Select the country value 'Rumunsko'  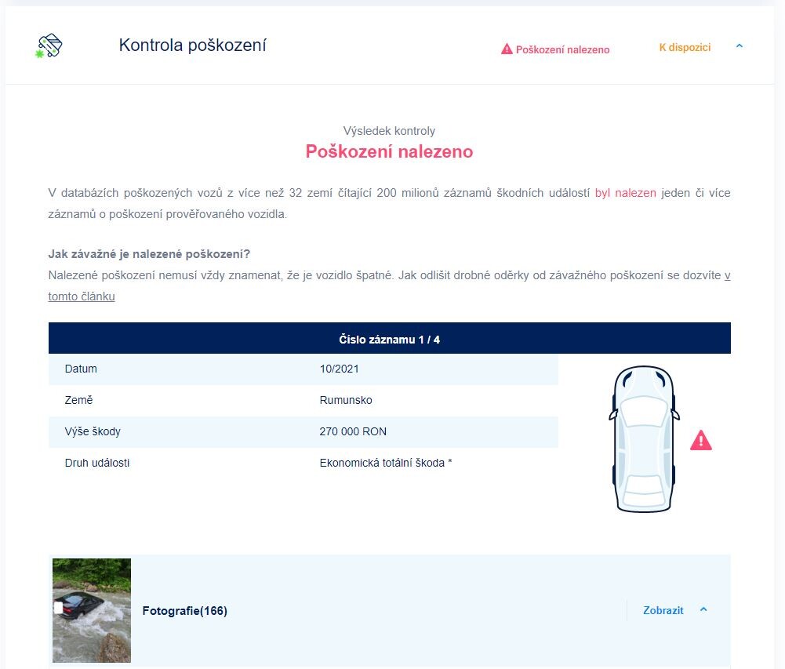coord(345,400)
